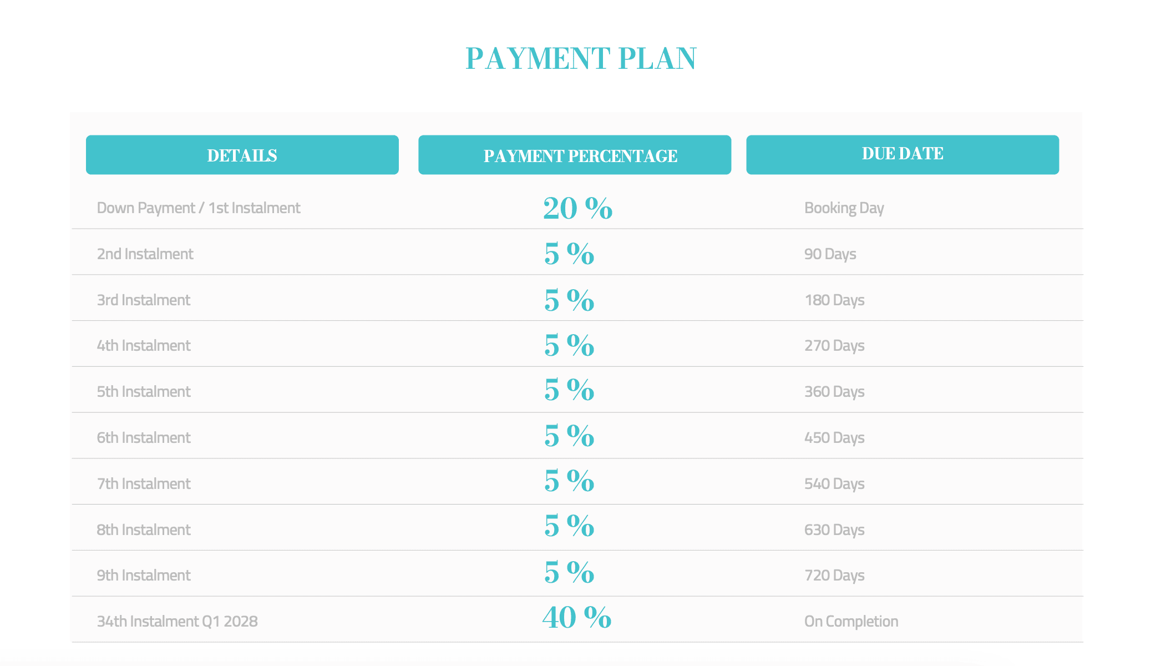Select the 8th Instalment row label
1166x666 pixels.
[x=143, y=530]
